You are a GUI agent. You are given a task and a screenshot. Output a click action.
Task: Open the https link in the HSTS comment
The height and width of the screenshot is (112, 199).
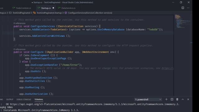tap(168, 68)
